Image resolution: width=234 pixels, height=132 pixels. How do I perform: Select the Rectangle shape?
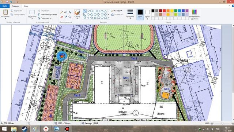click(x=95, y=11)
